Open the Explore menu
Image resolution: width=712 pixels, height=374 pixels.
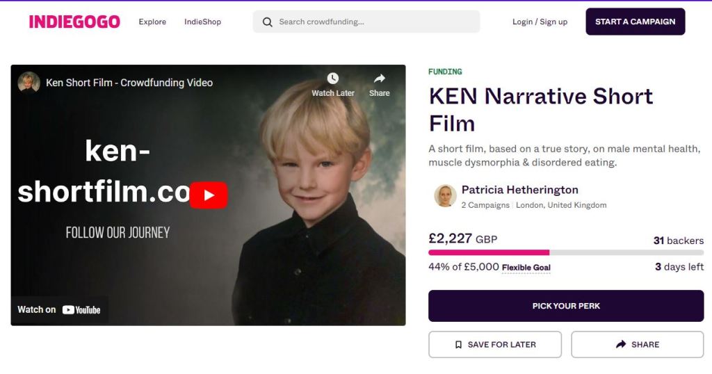(152, 22)
